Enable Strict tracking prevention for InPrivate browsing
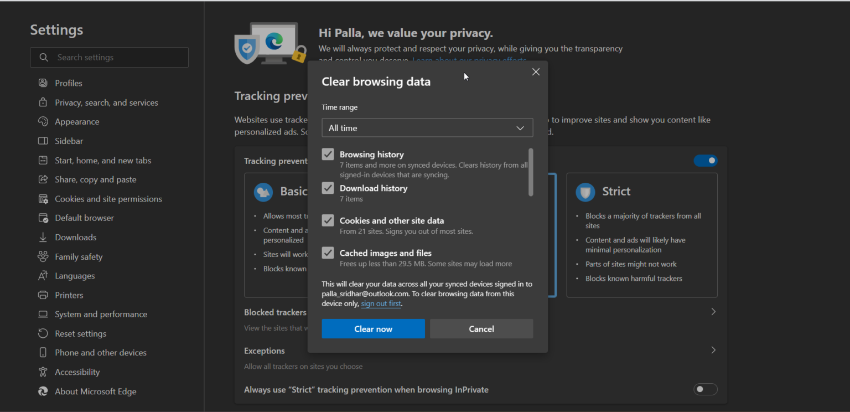 (705, 389)
